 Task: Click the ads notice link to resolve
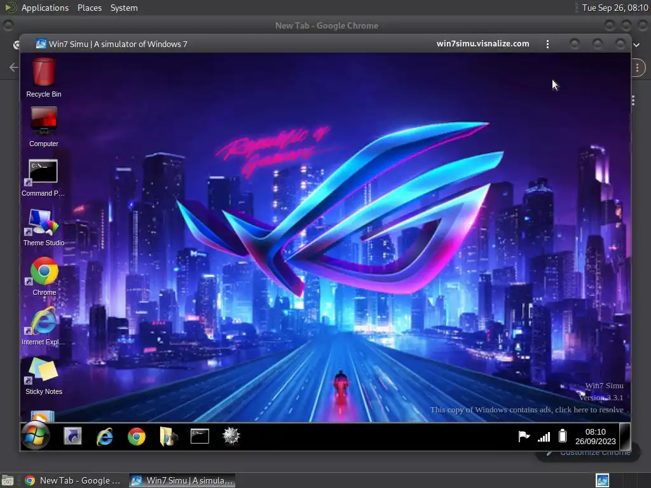[527, 410]
